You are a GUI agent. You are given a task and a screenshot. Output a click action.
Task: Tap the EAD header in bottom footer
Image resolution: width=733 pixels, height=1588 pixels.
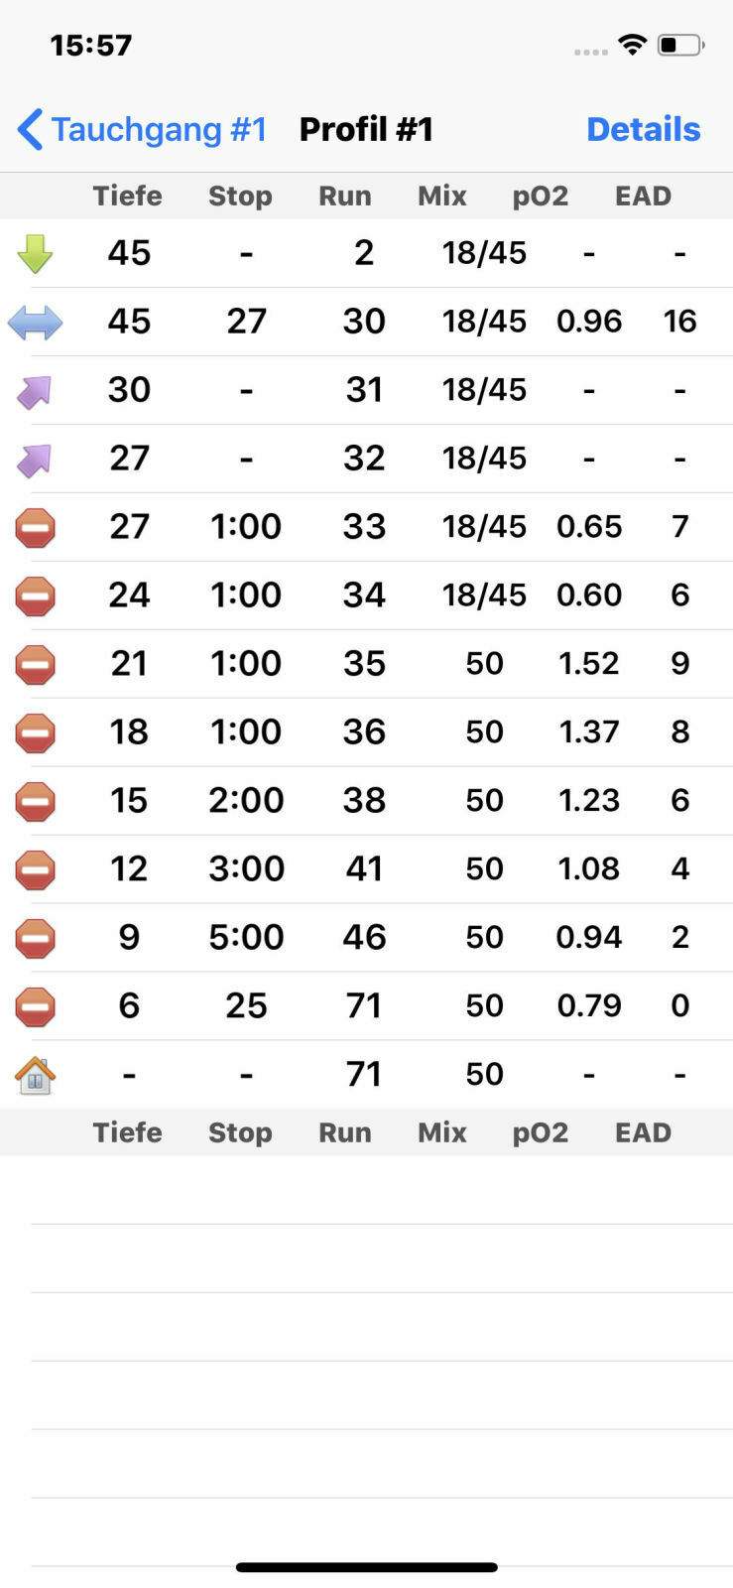coord(643,1132)
